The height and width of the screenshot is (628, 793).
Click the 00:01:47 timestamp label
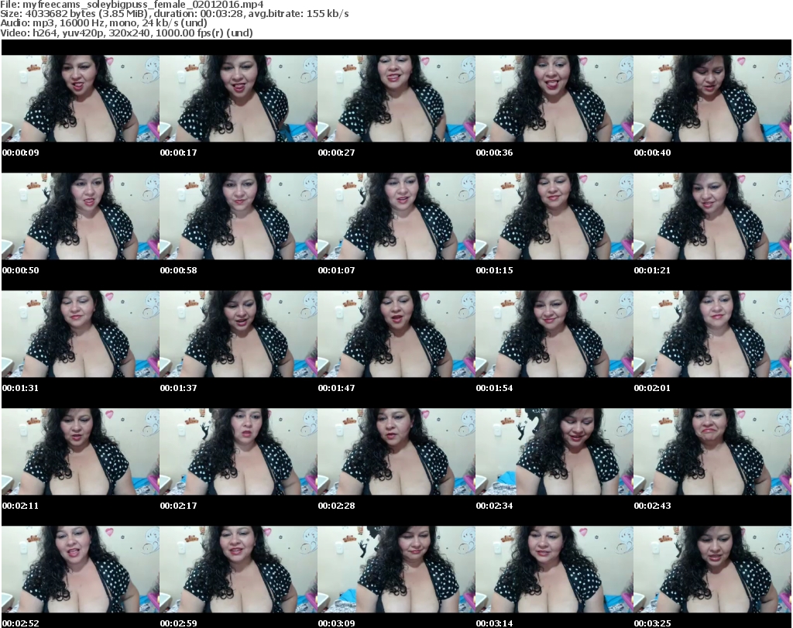(x=336, y=388)
